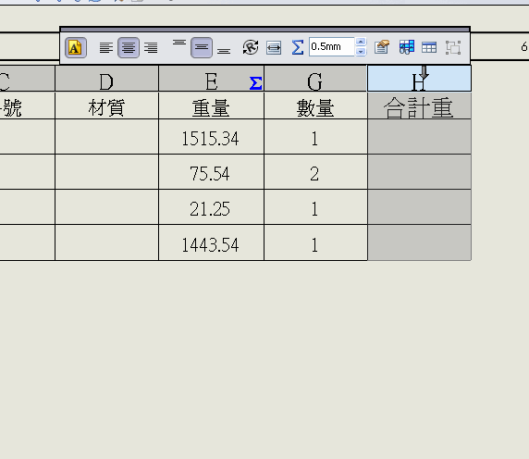Click the 材質 header cell
The width and height of the screenshot is (529, 459).
click(106, 105)
